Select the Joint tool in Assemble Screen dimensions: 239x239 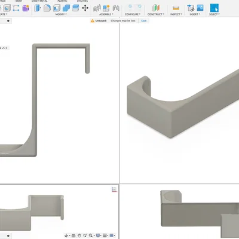click(97, 8)
